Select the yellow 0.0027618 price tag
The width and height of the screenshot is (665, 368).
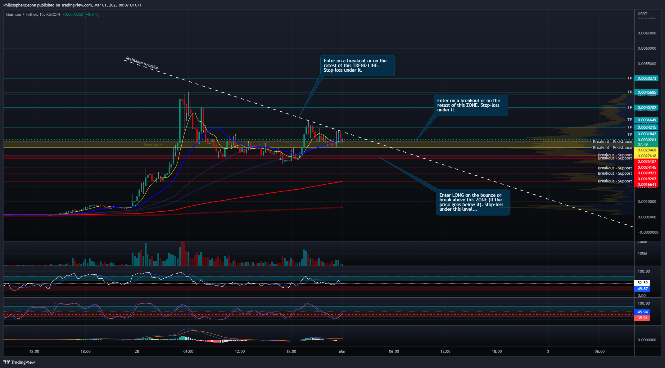pyautogui.click(x=647, y=156)
